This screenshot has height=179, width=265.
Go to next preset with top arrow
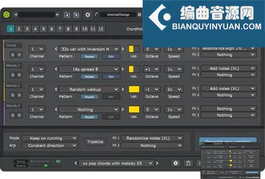(x=57, y=15)
